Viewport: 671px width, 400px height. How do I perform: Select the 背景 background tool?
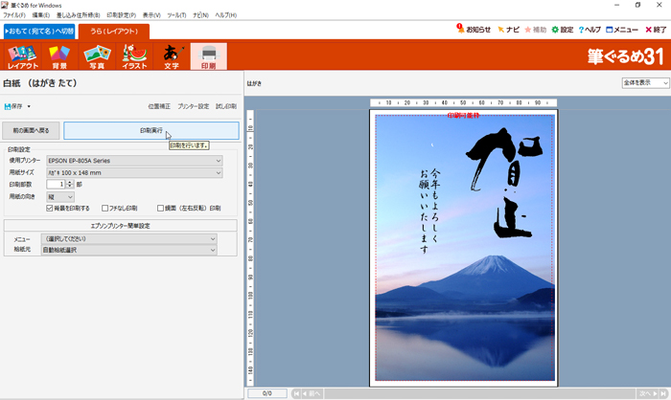pyautogui.click(x=59, y=56)
